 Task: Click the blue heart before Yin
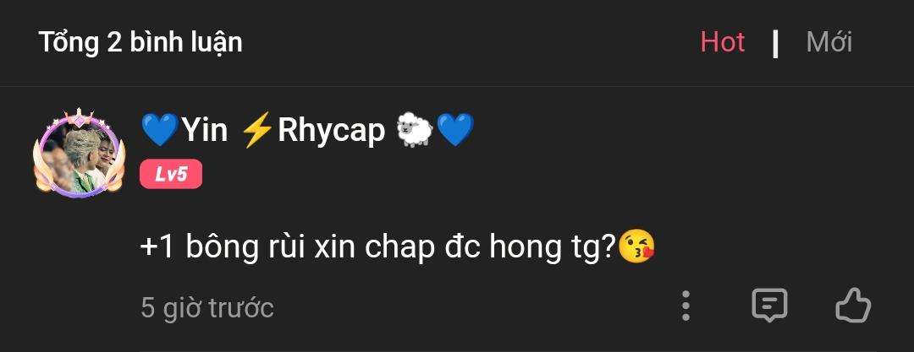coord(160,130)
